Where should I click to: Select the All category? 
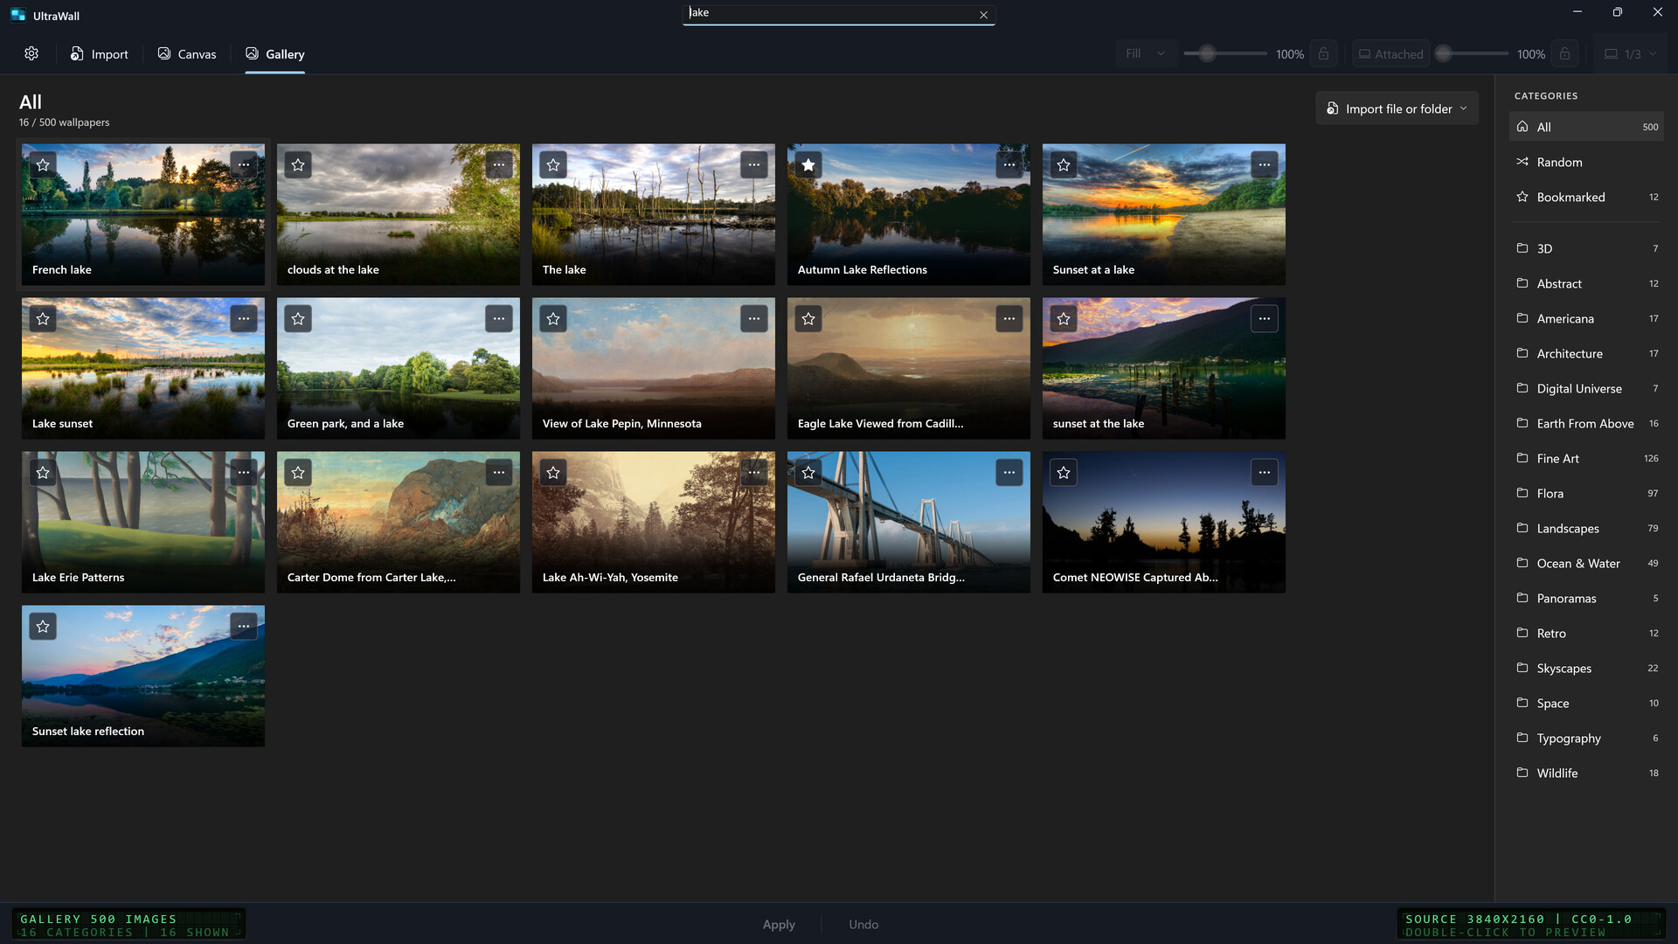pyautogui.click(x=1585, y=127)
